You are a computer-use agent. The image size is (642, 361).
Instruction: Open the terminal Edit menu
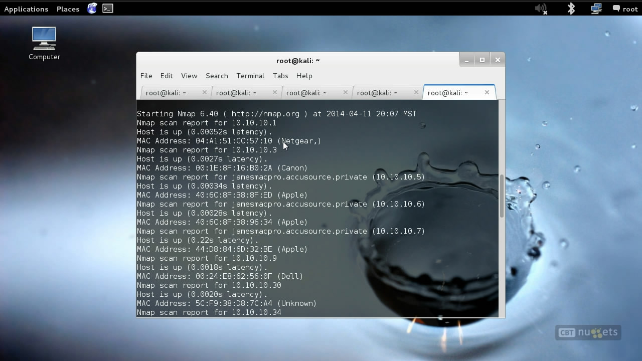[167, 76]
